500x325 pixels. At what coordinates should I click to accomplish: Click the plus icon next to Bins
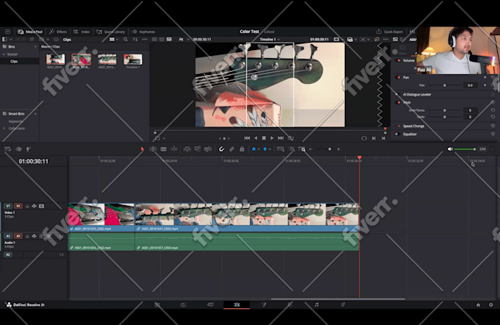coord(35,46)
